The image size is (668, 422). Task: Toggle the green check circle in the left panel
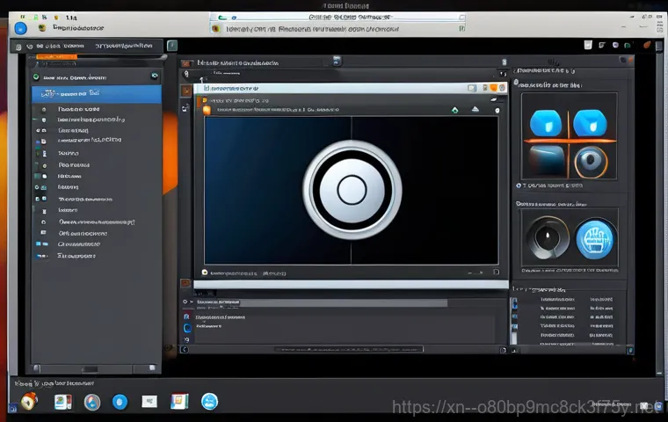(x=36, y=77)
